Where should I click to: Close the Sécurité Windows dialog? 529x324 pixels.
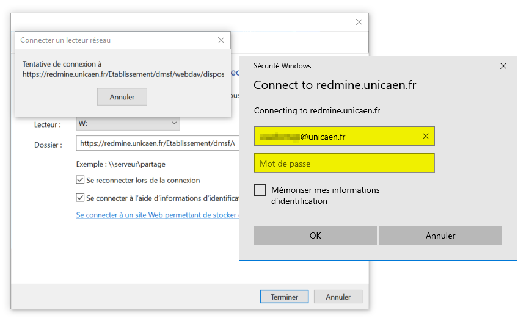pyautogui.click(x=503, y=66)
